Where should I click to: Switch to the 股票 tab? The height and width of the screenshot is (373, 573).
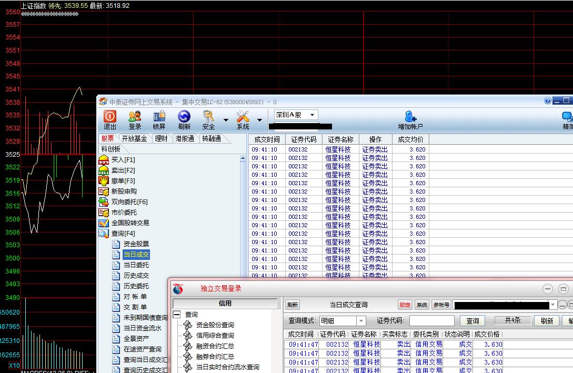pyautogui.click(x=107, y=138)
